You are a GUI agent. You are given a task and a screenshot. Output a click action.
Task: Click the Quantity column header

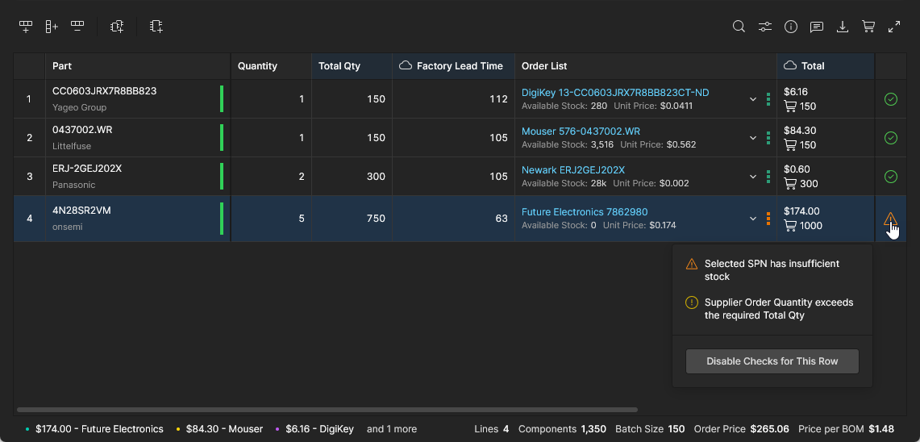point(271,66)
